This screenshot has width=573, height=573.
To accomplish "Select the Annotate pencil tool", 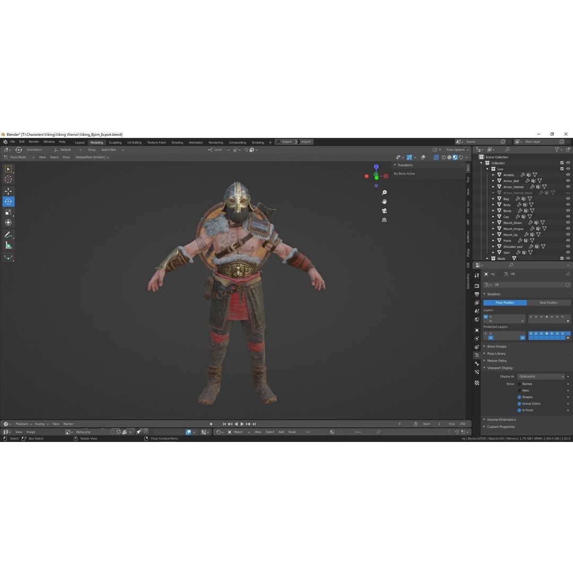I will click(8, 235).
